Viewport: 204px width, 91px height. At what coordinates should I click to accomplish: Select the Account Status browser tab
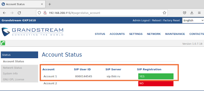click(x=23, y=4)
